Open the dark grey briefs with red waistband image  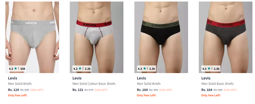[x=226, y=37]
